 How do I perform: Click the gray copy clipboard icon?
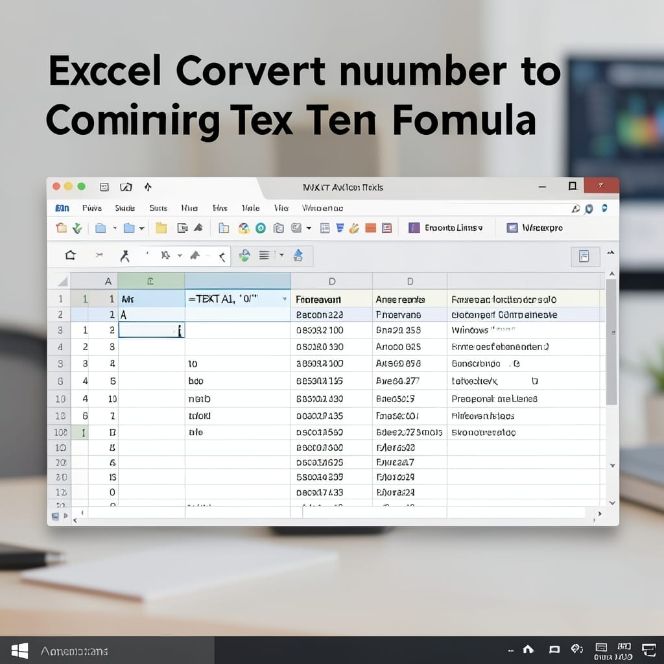278,228
